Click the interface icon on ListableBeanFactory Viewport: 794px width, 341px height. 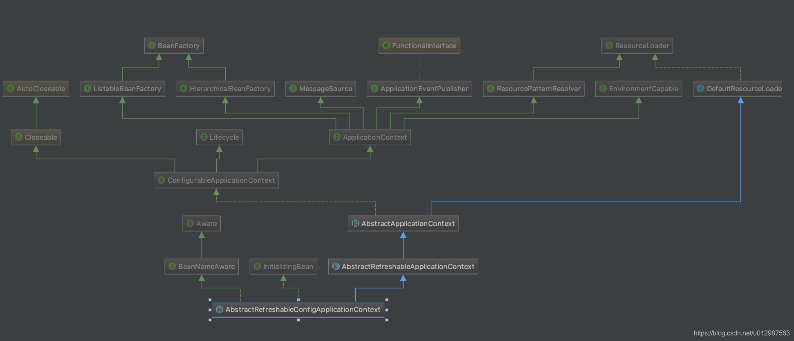point(87,88)
